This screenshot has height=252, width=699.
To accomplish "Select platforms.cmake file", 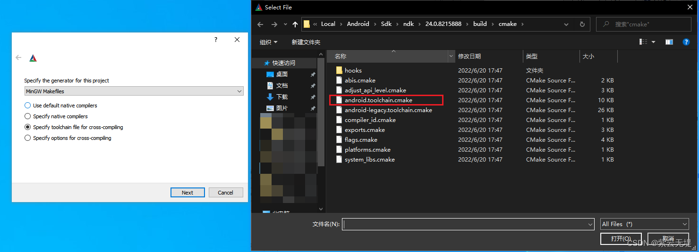I will (367, 149).
